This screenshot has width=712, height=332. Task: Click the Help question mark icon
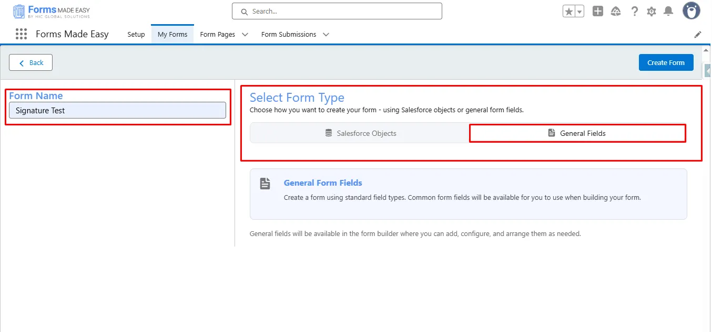pos(635,11)
